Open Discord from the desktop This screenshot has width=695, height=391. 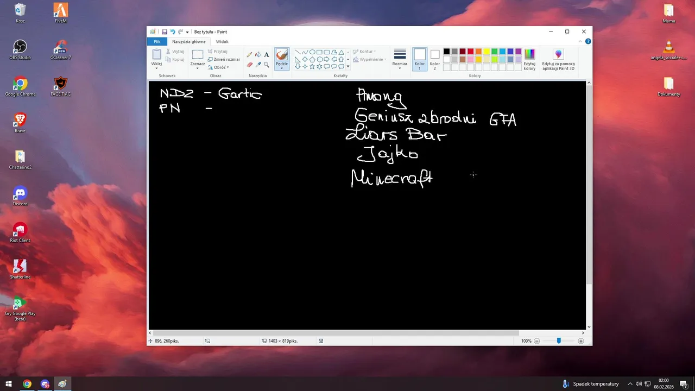click(x=20, y=196)
